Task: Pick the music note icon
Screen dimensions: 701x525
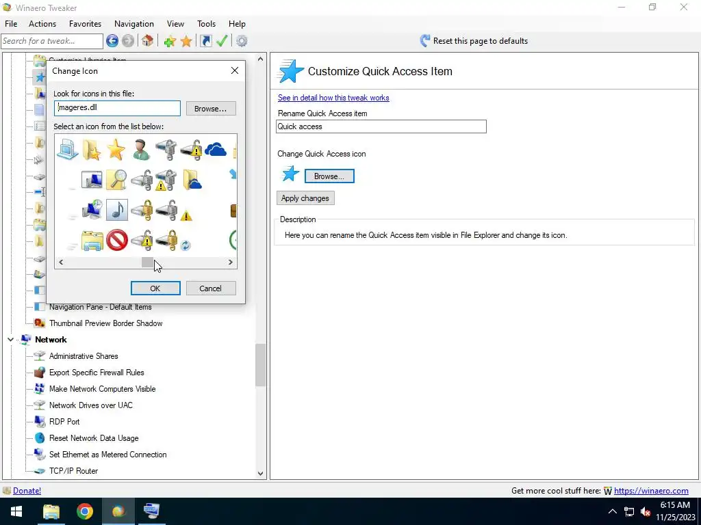Action: tap(117, 210)
